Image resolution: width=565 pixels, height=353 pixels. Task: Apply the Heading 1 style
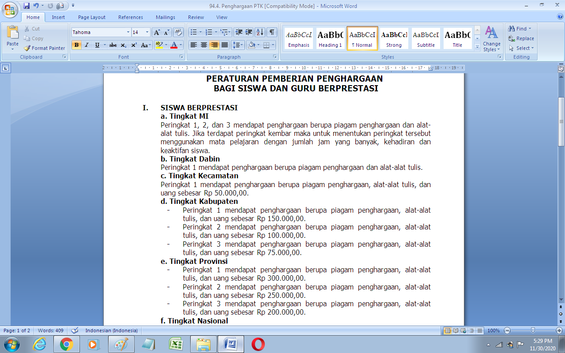[330, 39]
